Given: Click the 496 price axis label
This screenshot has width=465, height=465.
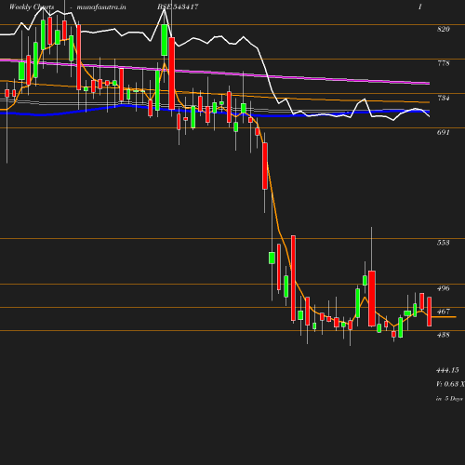Looking at the screenshot, I should 444,288.
